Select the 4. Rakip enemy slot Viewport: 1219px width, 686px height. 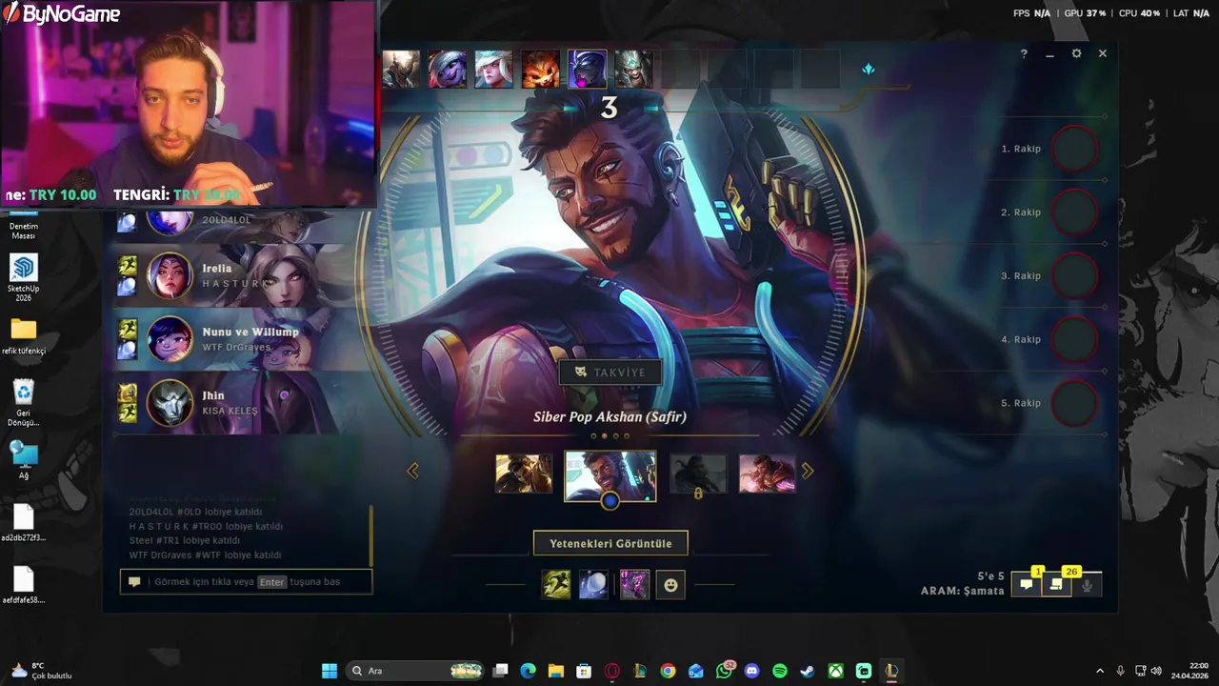coord(1075,339)
